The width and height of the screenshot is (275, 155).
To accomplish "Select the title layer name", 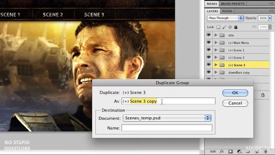I will (231, 35).
